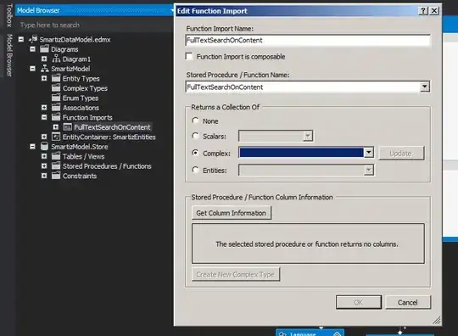The image size is (458, 336).
Task: Click the Function Import Name text field
Action: click(x=308, y=41)
